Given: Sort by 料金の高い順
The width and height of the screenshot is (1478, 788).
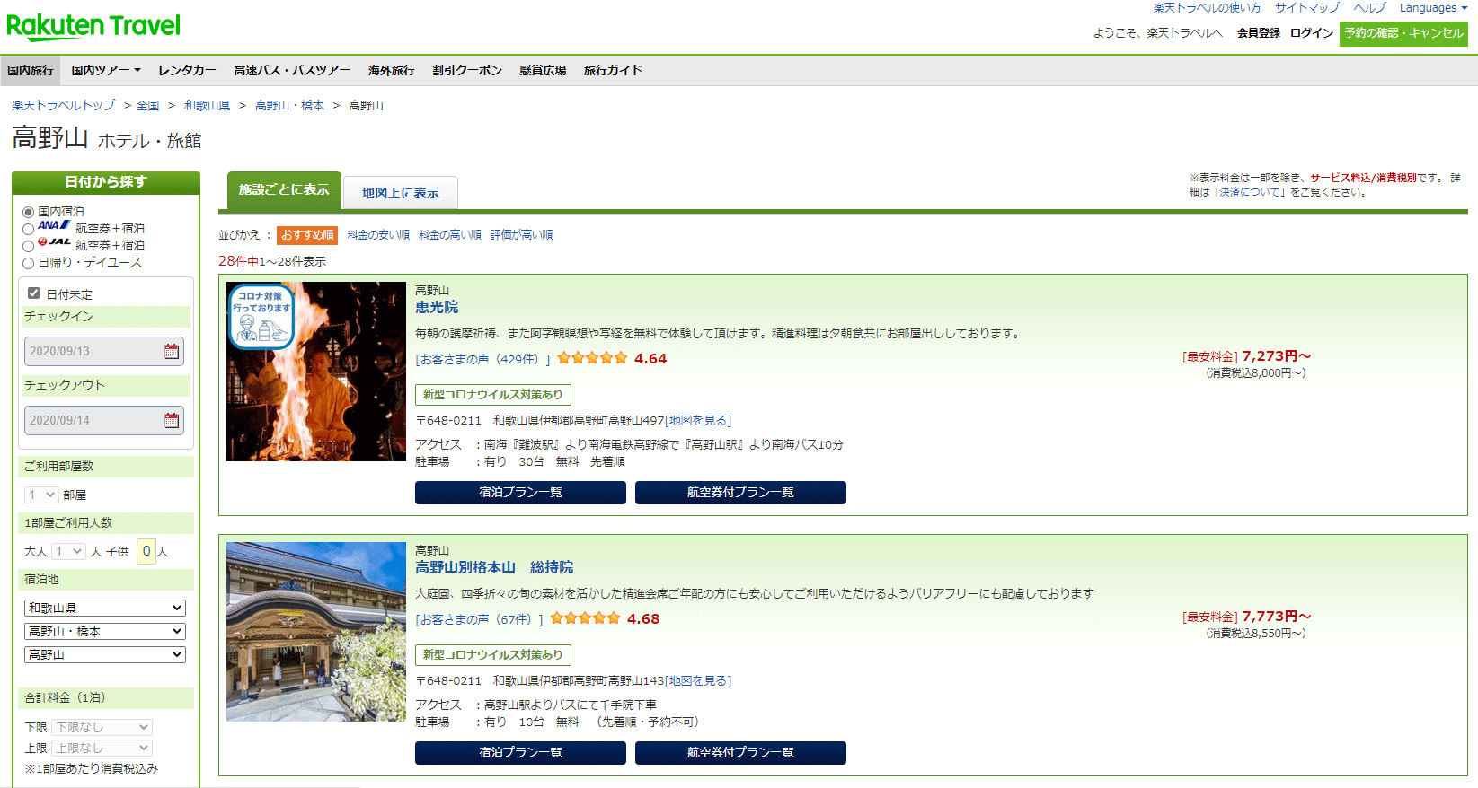Looking at the screenshot, I should pyautogui.click(x=450, y=235).
